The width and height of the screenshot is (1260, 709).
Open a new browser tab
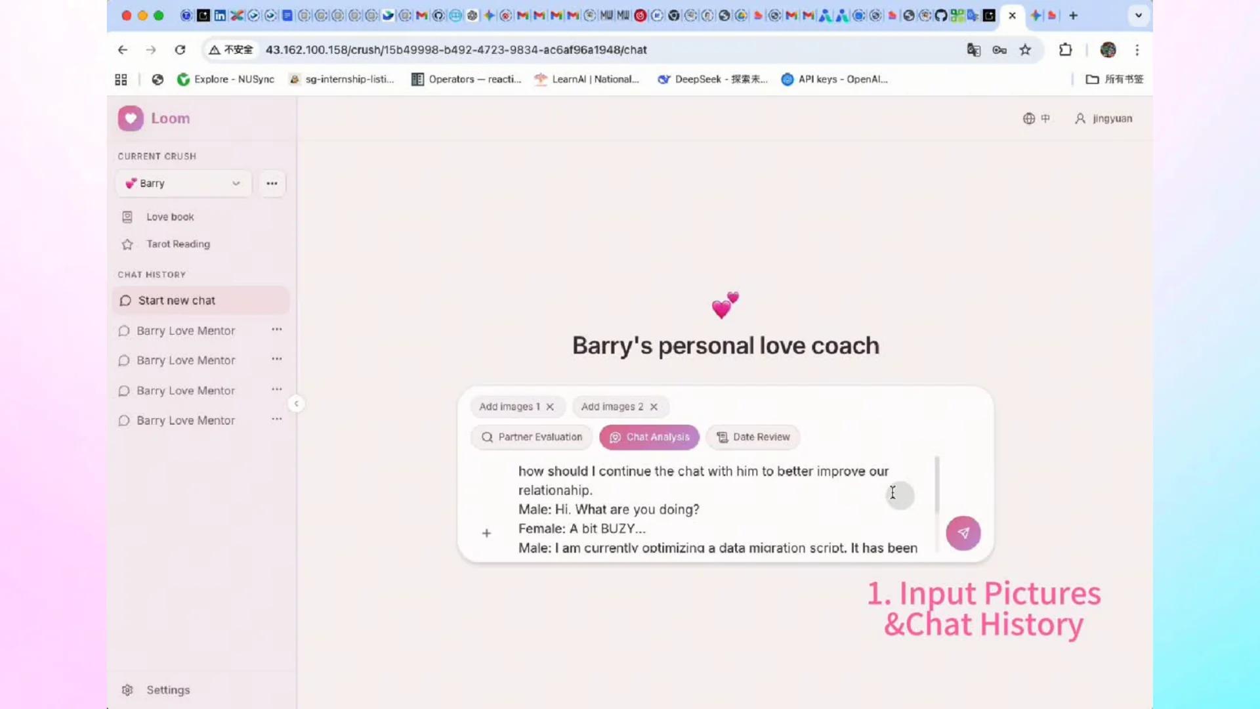(x=1074, y=15)
